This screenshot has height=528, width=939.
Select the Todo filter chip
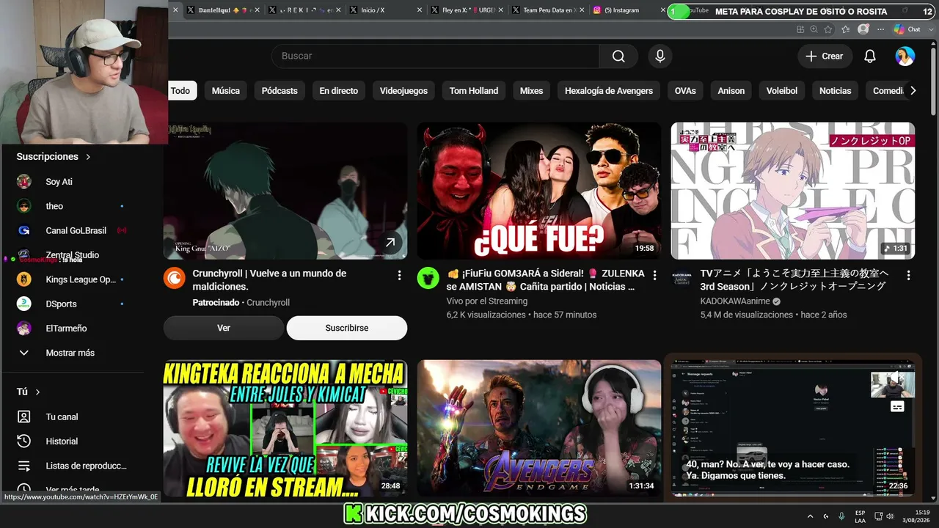click(x=180, y=91)
